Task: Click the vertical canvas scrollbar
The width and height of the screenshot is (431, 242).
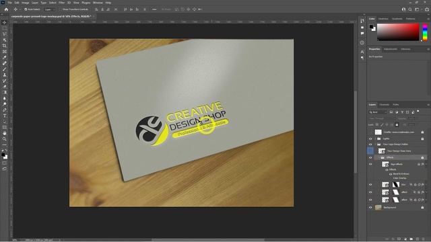Action: coord(356,132)
